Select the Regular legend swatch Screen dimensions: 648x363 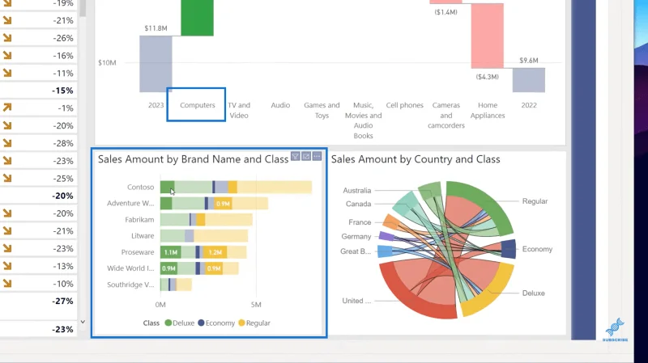[x=241, y=323]
